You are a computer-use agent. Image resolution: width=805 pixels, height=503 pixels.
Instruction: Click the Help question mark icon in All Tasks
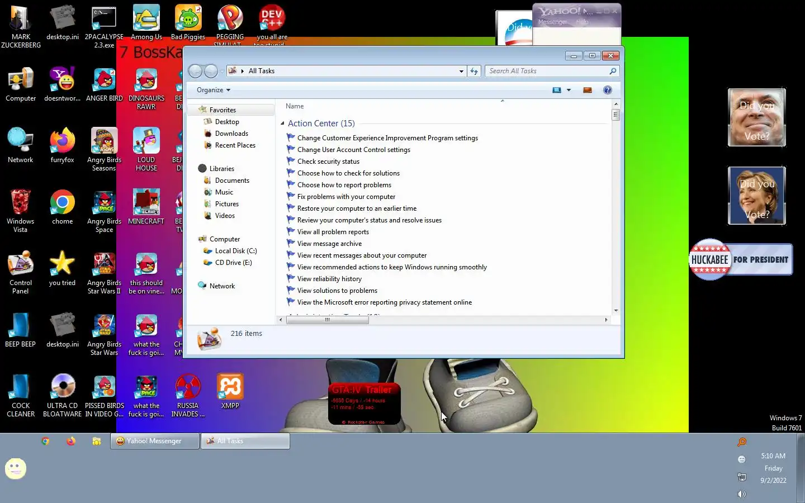click(x=608, y=90)
